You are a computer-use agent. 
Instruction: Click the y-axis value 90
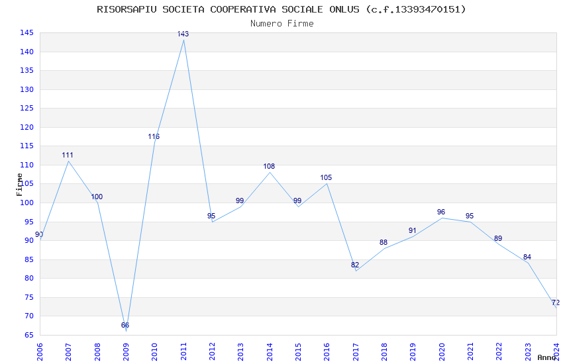click(29, 241)
